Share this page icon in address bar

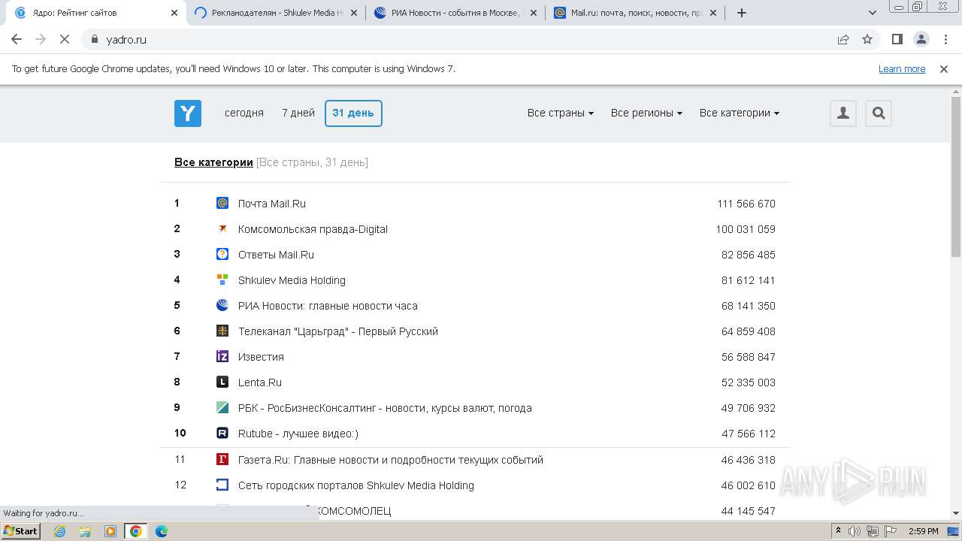[x=843, y=39]
